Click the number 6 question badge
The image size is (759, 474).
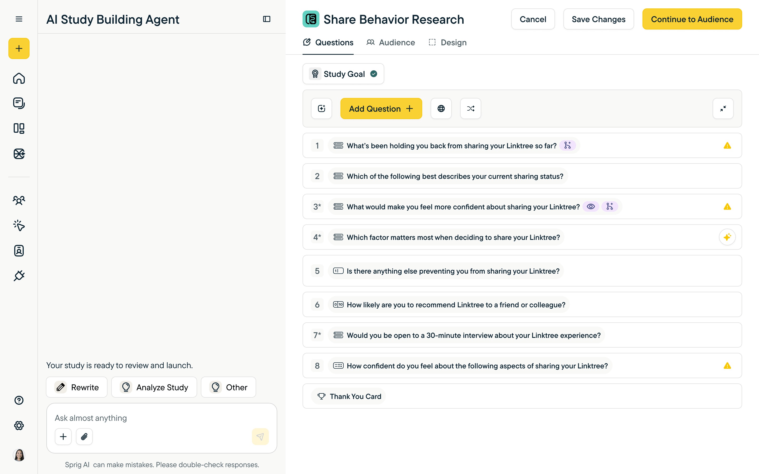(x=317, y=304)
